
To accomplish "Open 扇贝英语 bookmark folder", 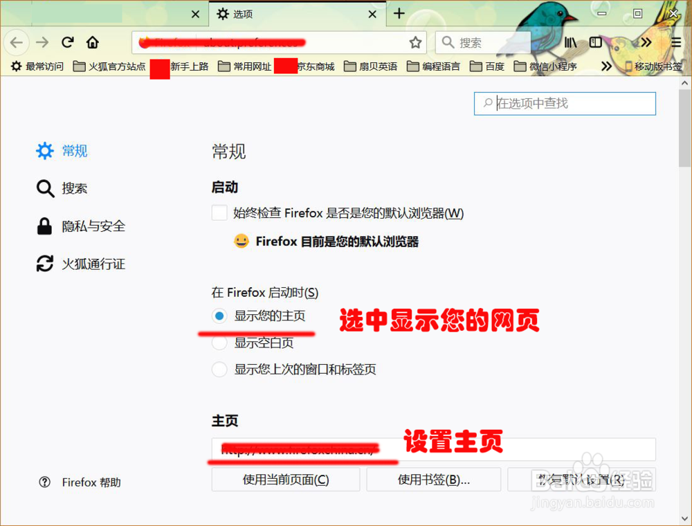I will click(371, 66).
